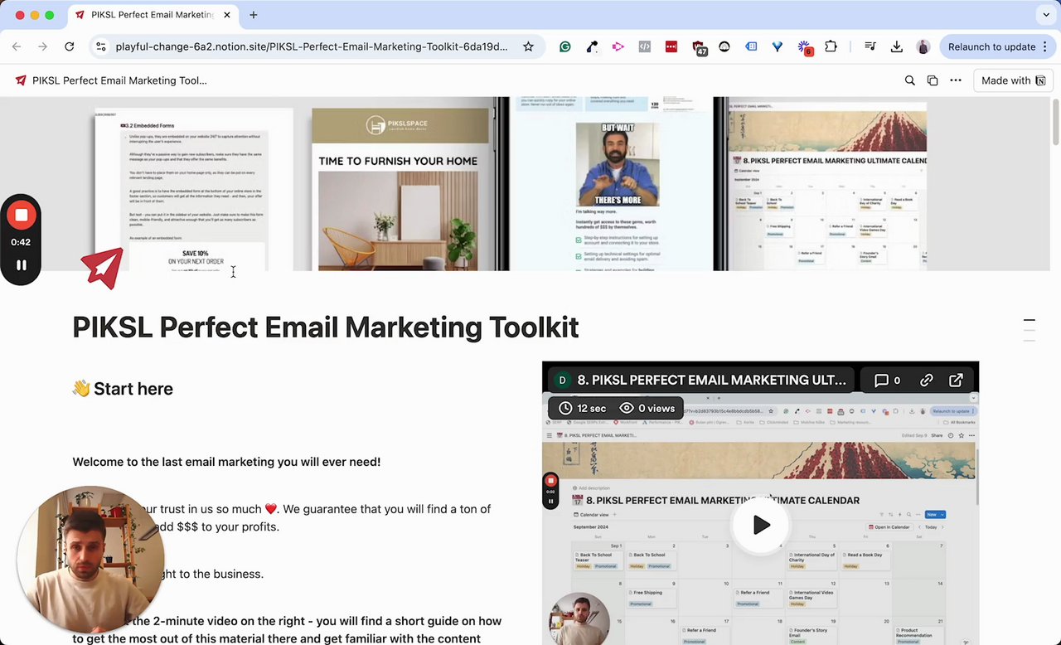The image size is (1061, 645).
Task: Click the webcam bubble of the presenter
Action: tap(90, 559)
